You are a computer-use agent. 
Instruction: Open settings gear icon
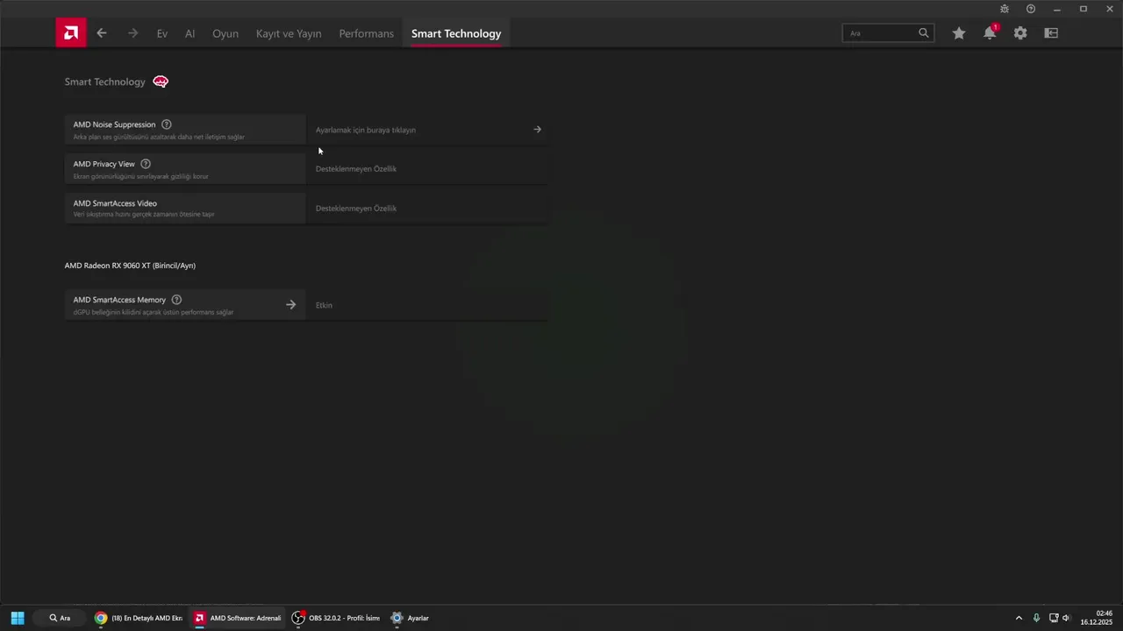pyautogui.click(x=1020, y=33)
